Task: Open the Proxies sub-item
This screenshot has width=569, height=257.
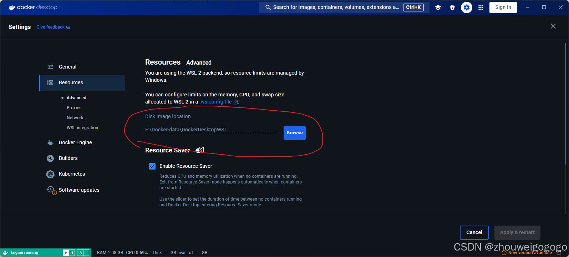Action: 74,108
